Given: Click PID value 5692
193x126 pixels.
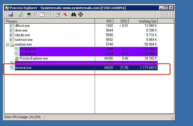Looking at the screenshot, I should pos(109,40).
